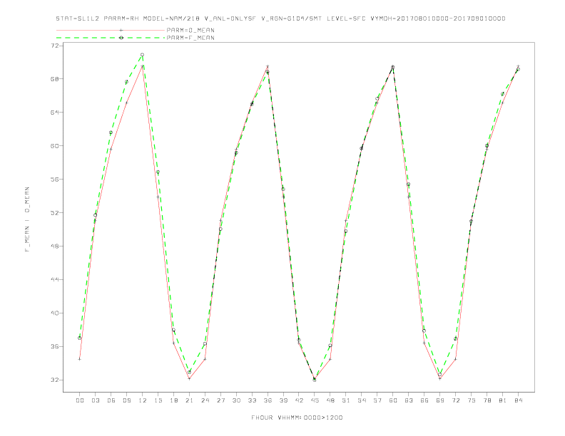Click the horizontal axis title FHOUR VHHMM
This screenshot has width=565, height=436.
(x=297, y=417)
